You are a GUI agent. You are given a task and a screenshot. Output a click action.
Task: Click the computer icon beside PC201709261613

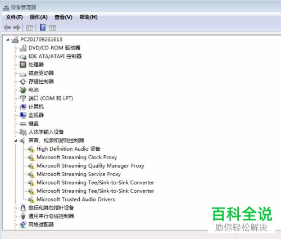(15, 39)
